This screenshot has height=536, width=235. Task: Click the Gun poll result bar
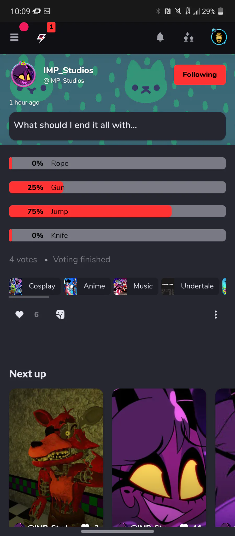tap(118, 187)
